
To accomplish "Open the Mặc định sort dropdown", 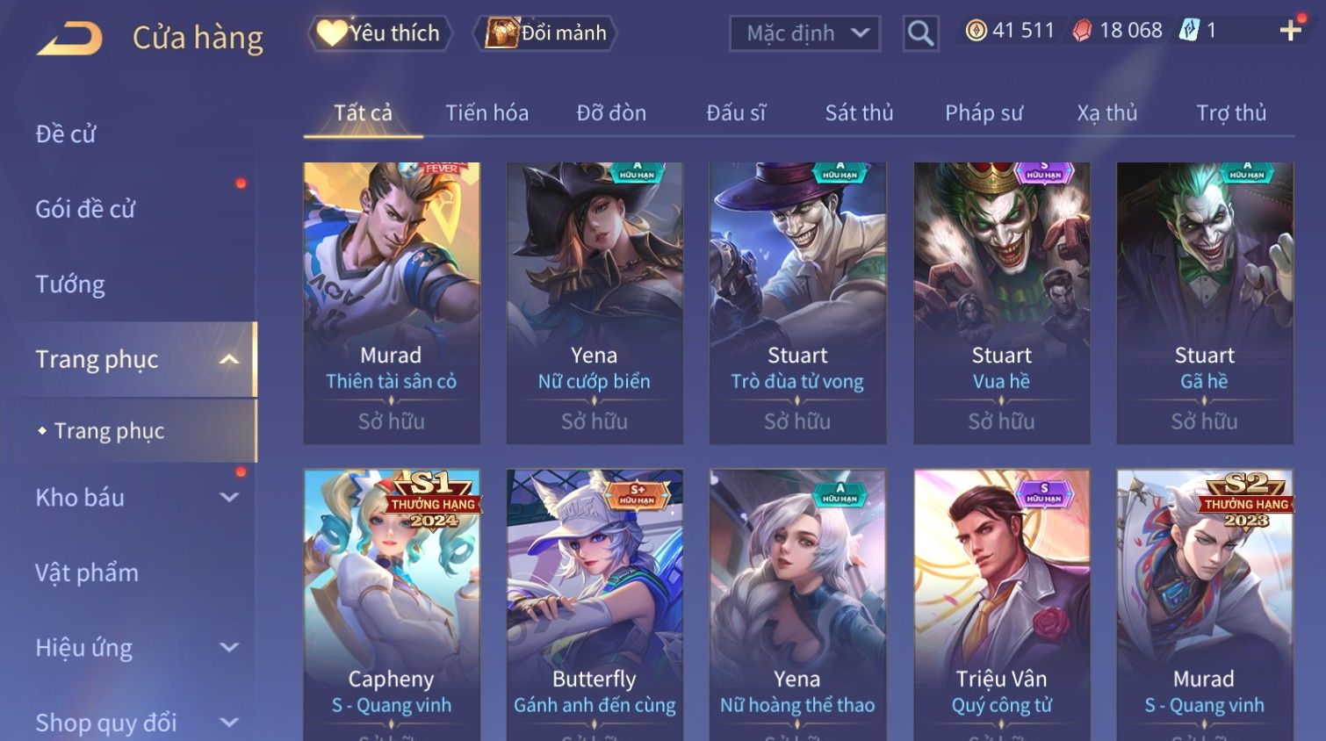I will [x=804, y=33].
